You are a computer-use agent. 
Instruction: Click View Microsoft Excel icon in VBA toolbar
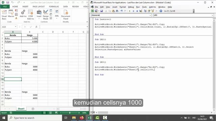(92, 11)
